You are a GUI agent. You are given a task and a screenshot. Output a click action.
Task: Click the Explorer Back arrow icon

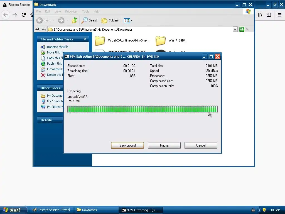tap(40, 20)
